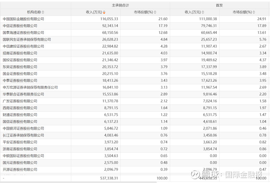
Task: Click market share value 12.68
Action: (163, 33)
